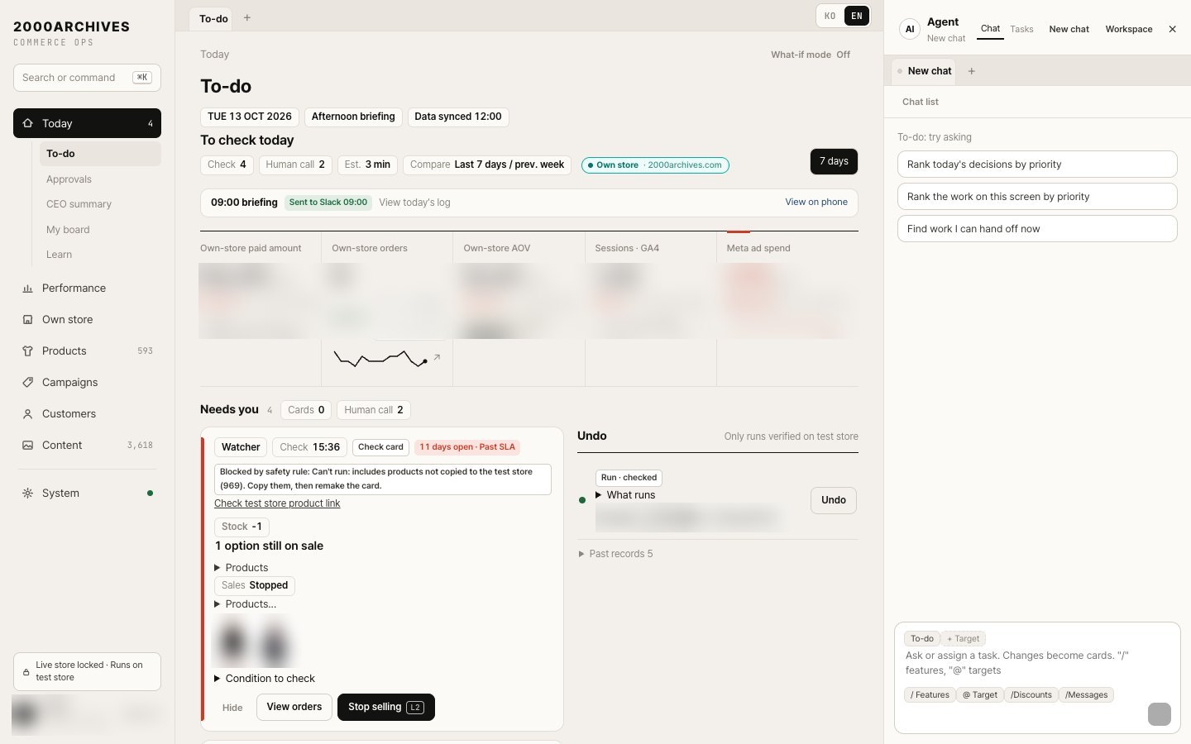This screenshot has height=744, width=1191.
Task: Click the live store lock icon
Action: (x=26, y=672)
